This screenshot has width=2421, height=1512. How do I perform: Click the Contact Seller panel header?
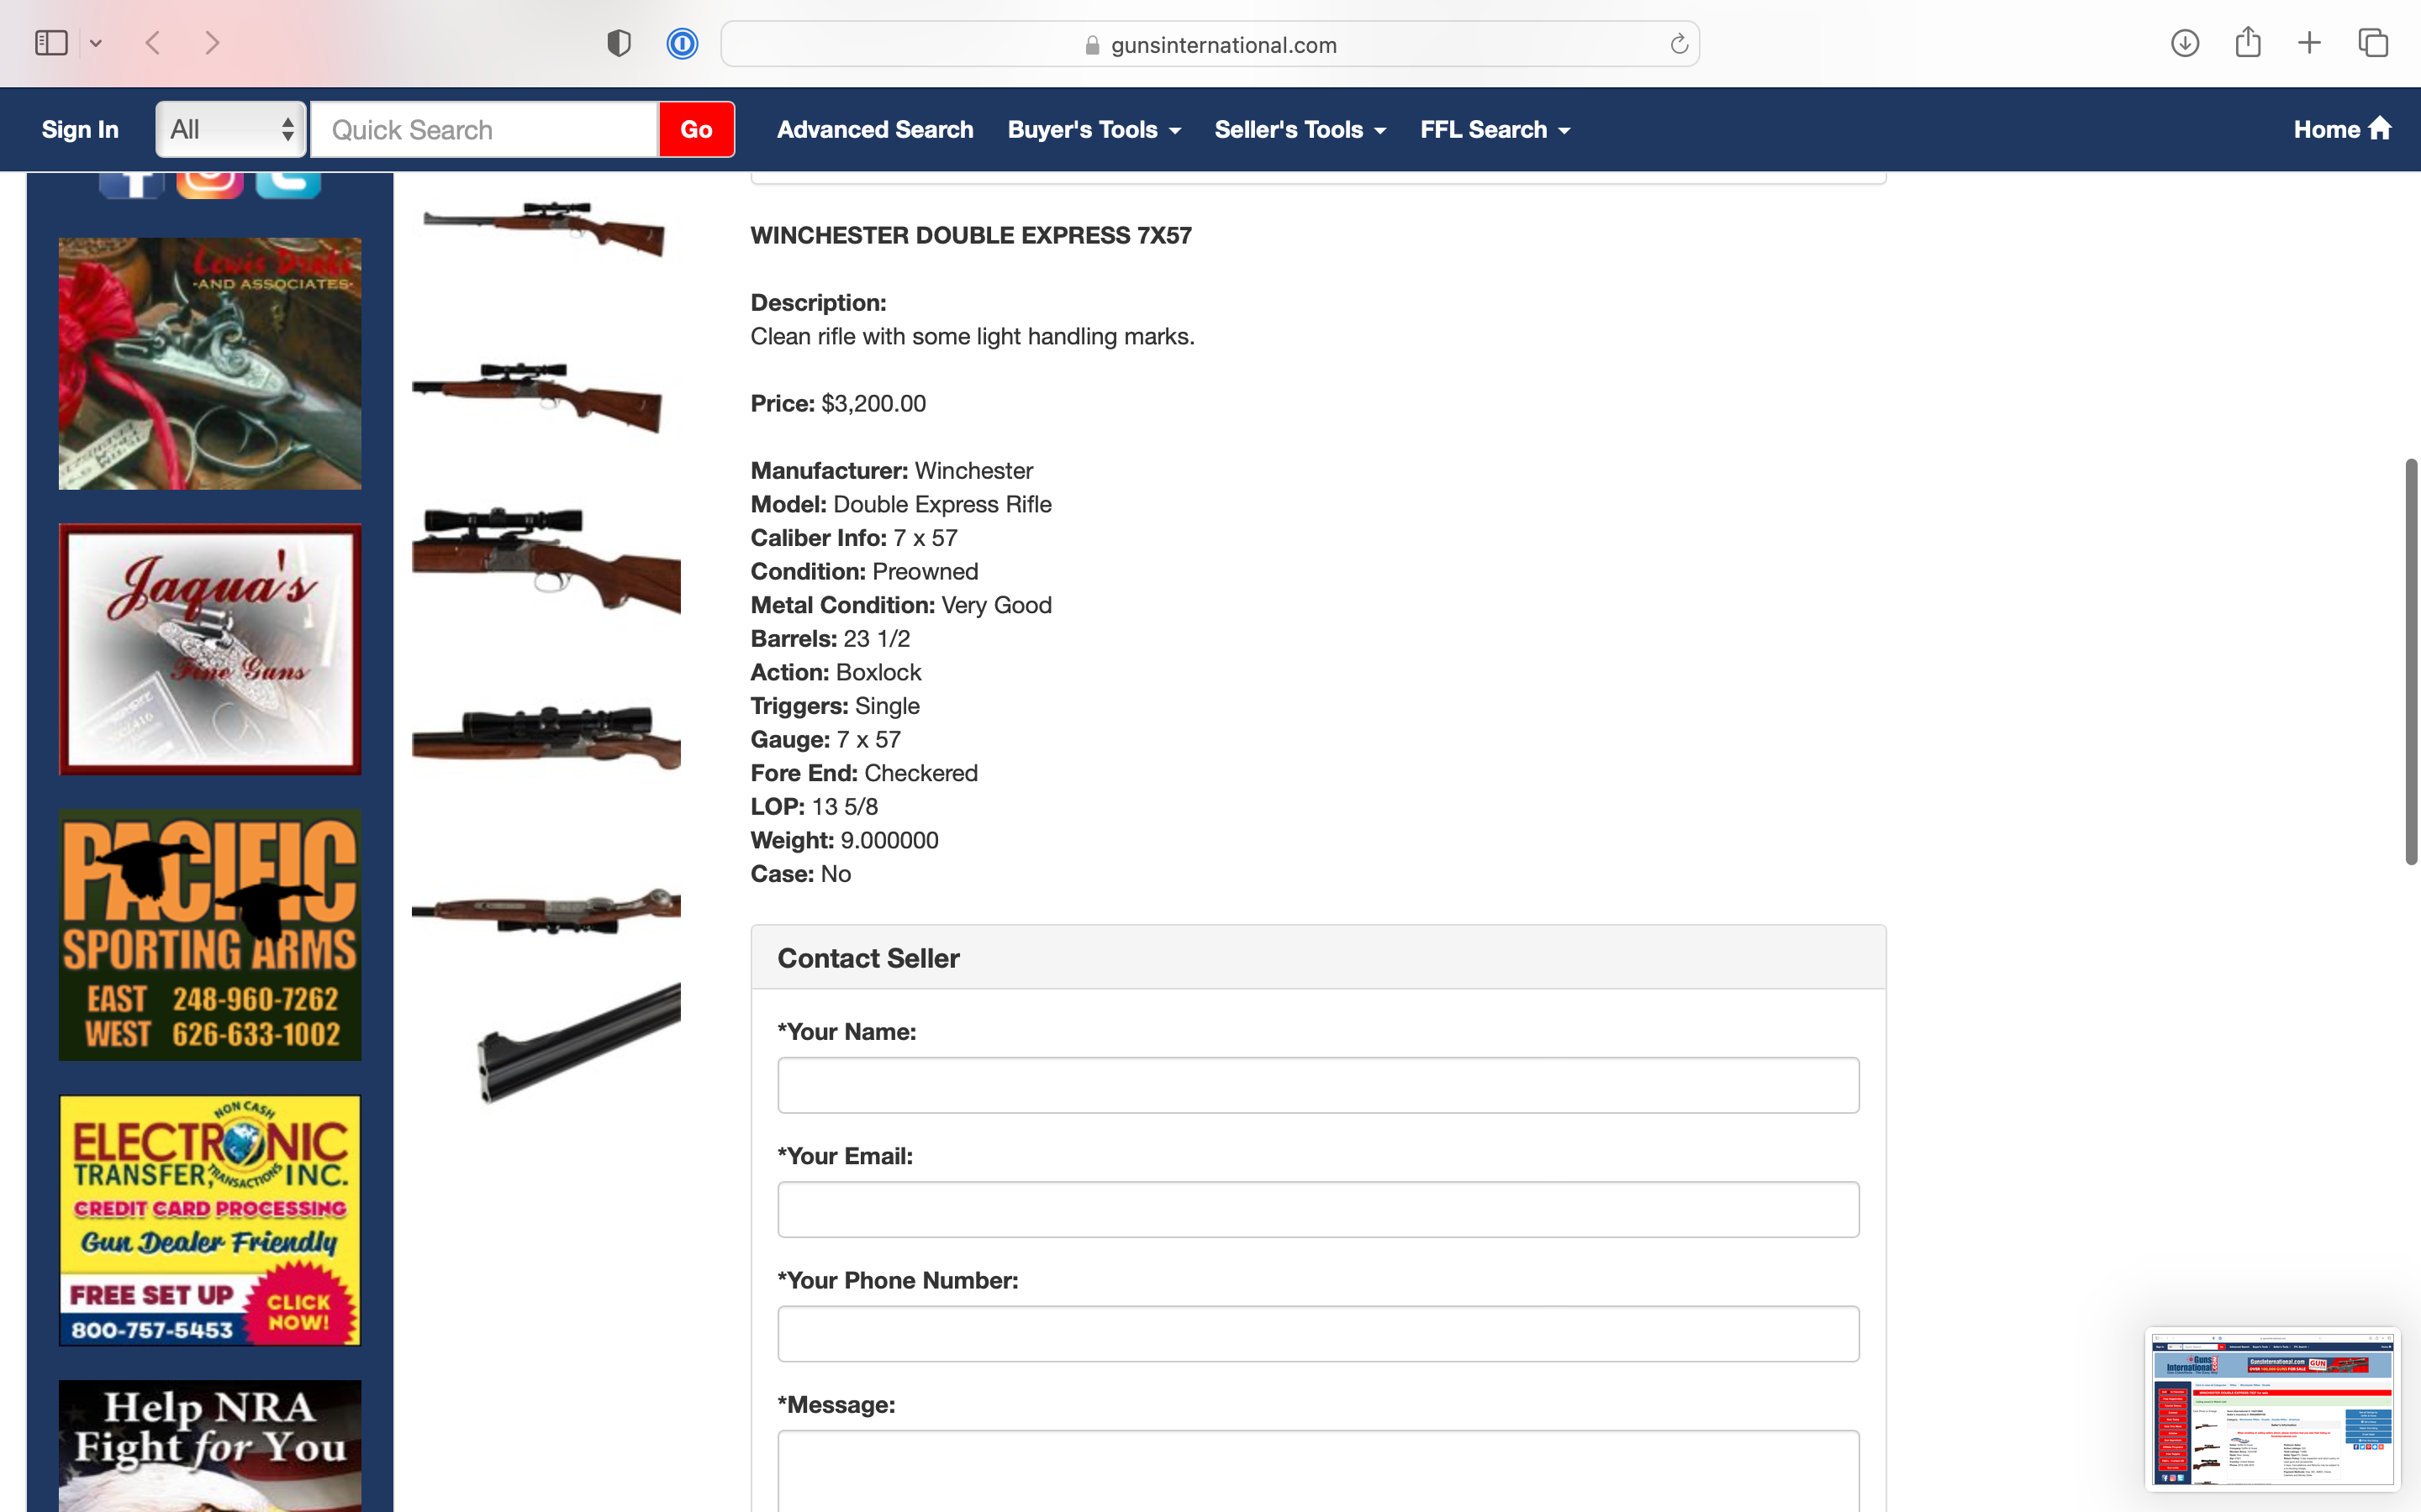pos(1317,957)
